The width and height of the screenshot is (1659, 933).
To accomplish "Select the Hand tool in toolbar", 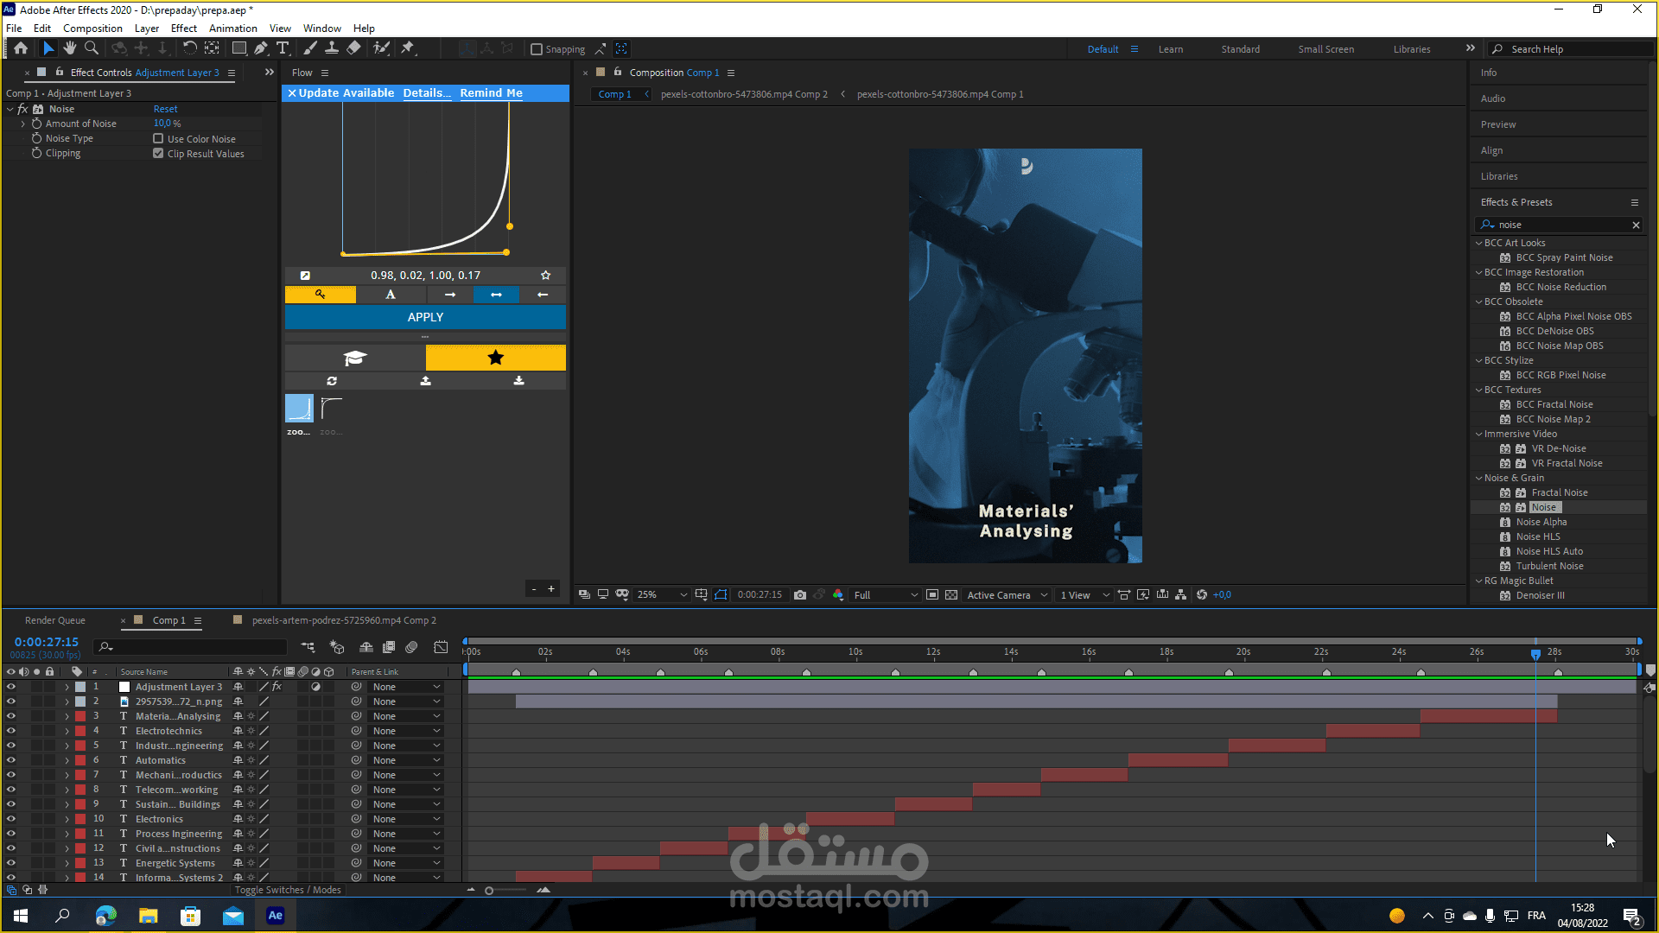I will pos(70,48).
